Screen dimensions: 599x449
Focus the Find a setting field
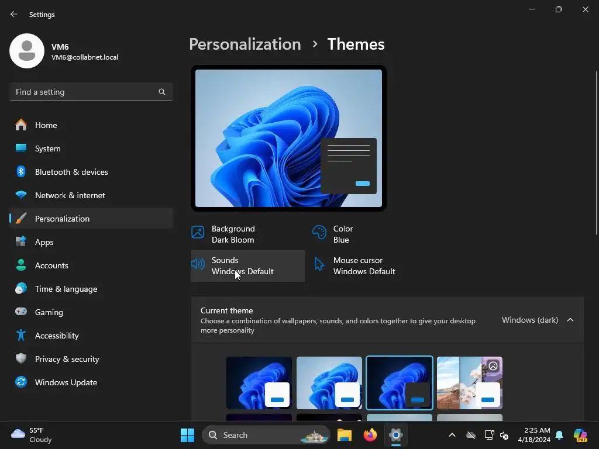[x=91, y=92]
